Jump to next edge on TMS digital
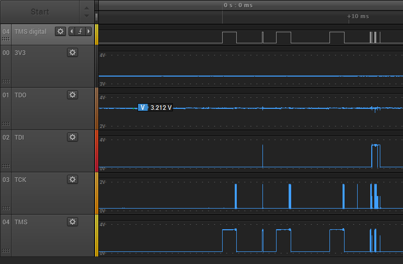This screenshot has height=264, width=403. (89, 31)
